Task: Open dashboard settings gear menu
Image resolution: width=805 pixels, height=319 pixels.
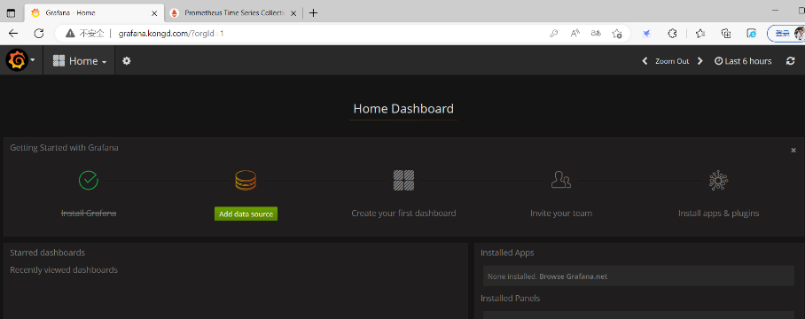Action: click(x=126, y=61)
